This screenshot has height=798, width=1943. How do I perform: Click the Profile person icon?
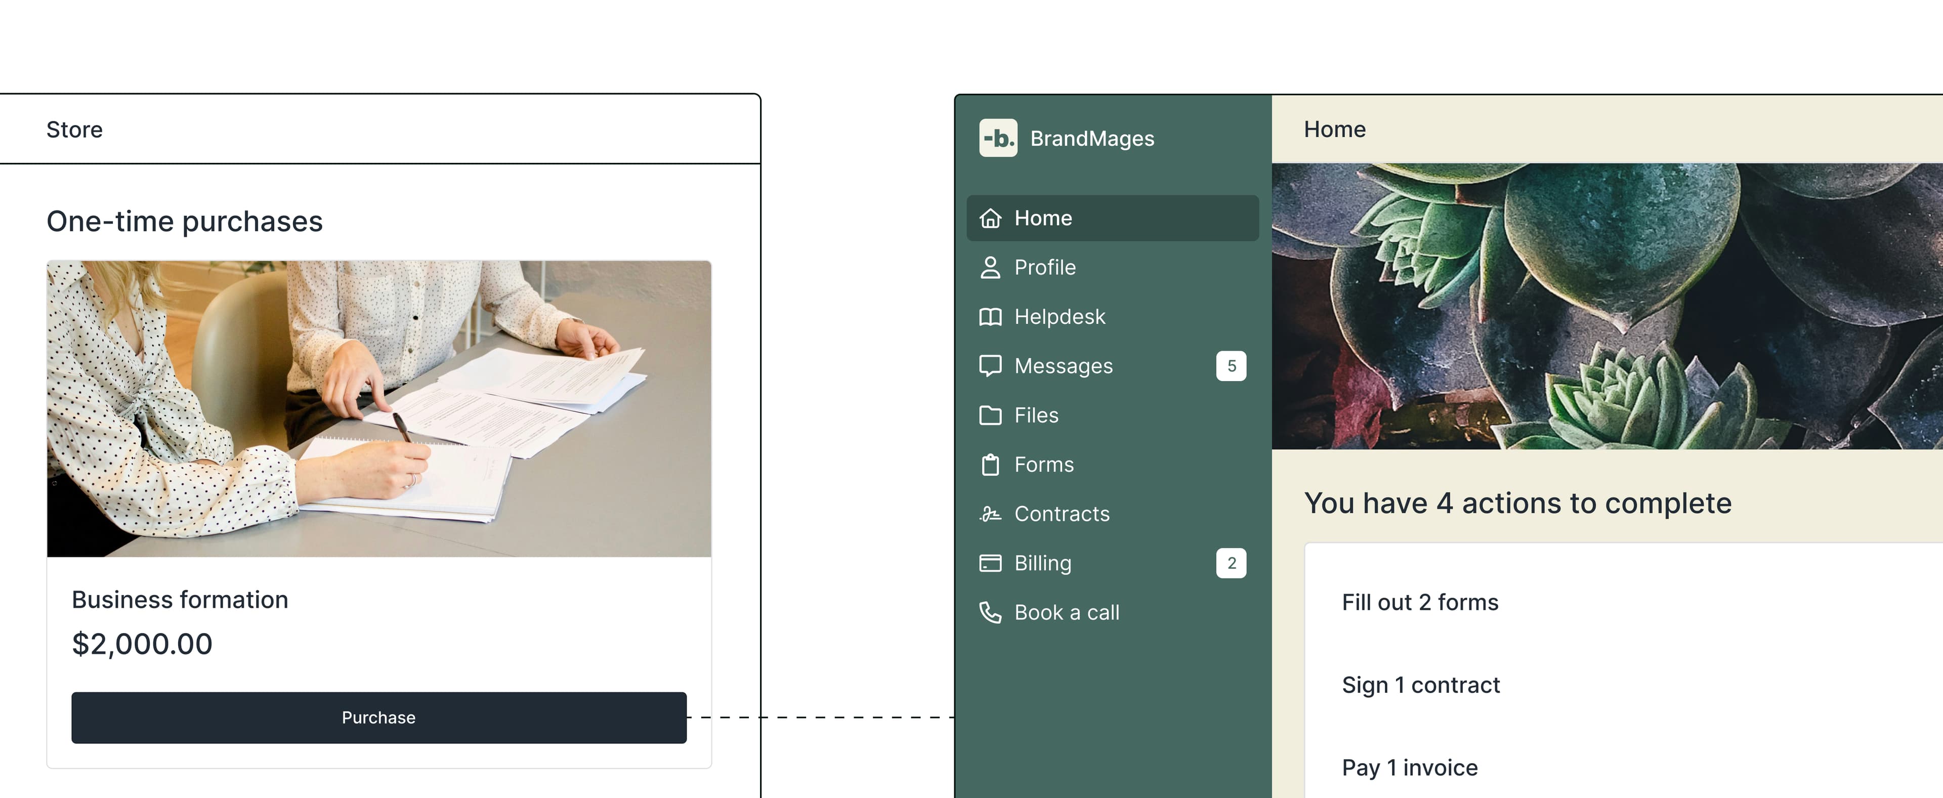point(990,268)
